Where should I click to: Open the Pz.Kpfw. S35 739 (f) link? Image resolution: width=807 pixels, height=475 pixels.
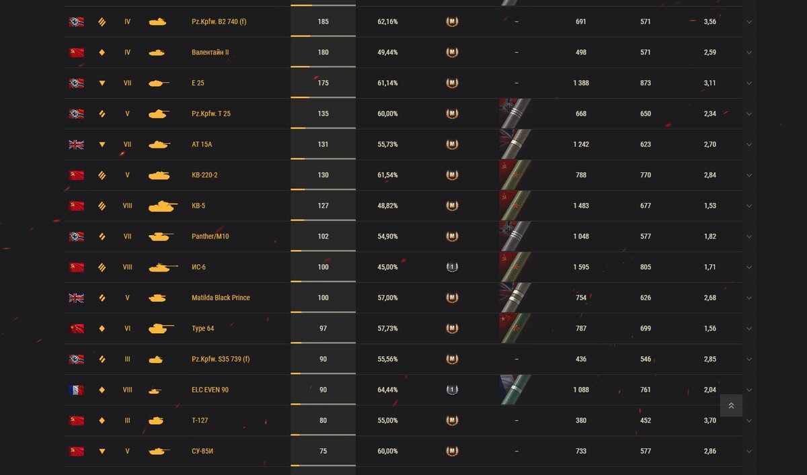click(x=221, y=359)
